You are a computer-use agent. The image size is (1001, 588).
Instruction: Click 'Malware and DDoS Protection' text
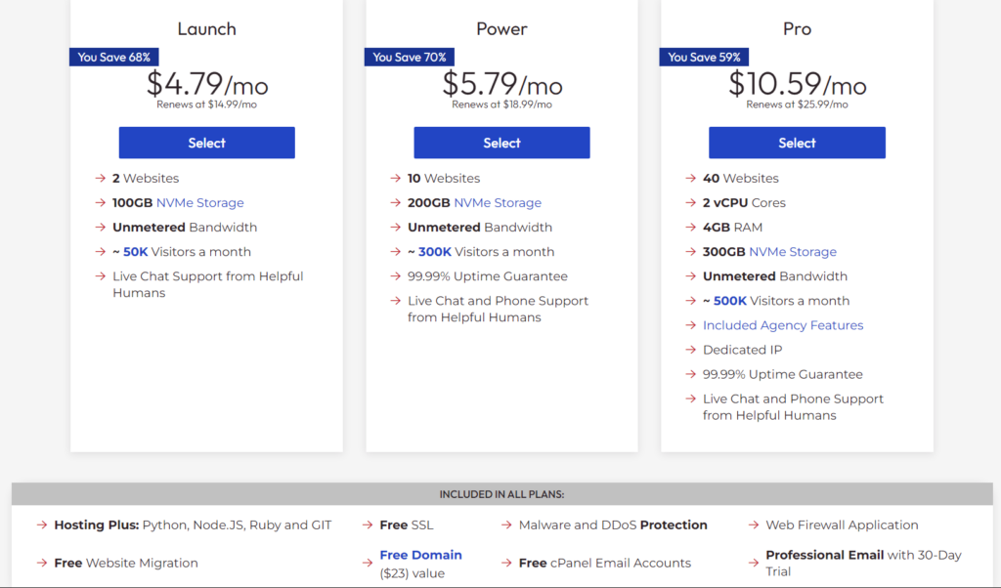point(613,525)
